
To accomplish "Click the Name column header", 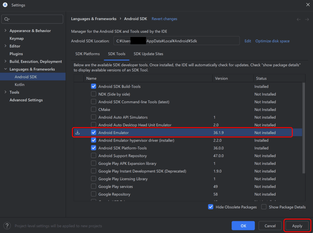I will tap(148, 78).
